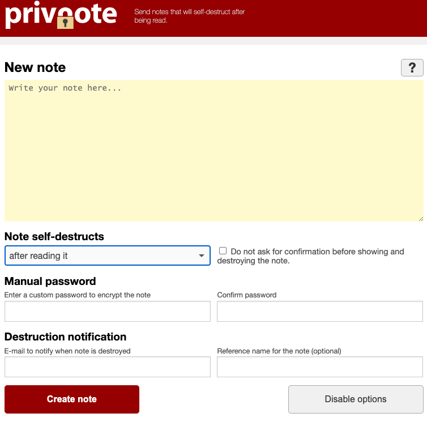The width and height of the screenshot is (427, 426).
Task: Click the 'Reference name for the note' label
Action: 279,351
